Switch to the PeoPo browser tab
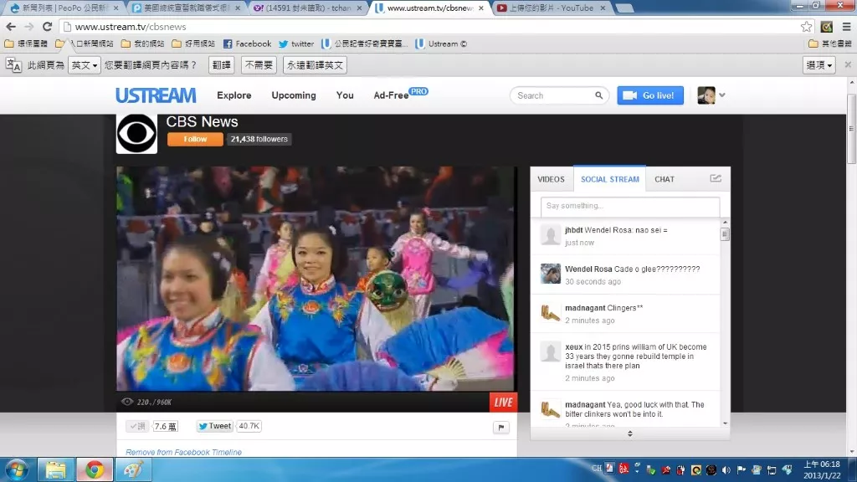 [x=64, y=8]
